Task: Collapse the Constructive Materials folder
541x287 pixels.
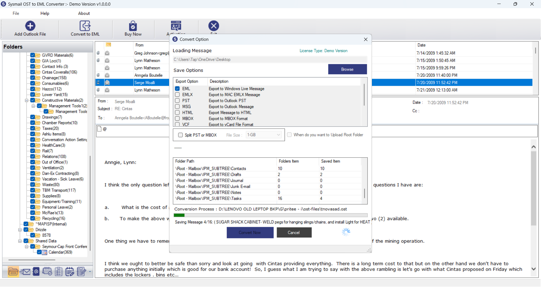Action: [x=26, y=100]
